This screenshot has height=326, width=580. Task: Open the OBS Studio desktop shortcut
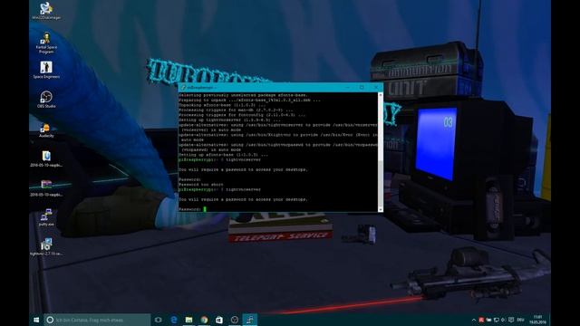[x=46, y=100]
